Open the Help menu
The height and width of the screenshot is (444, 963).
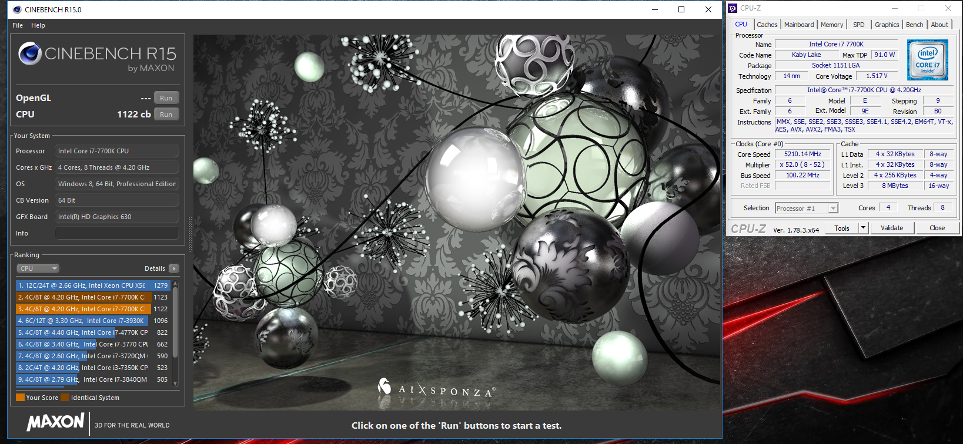(x=38, y=25)
